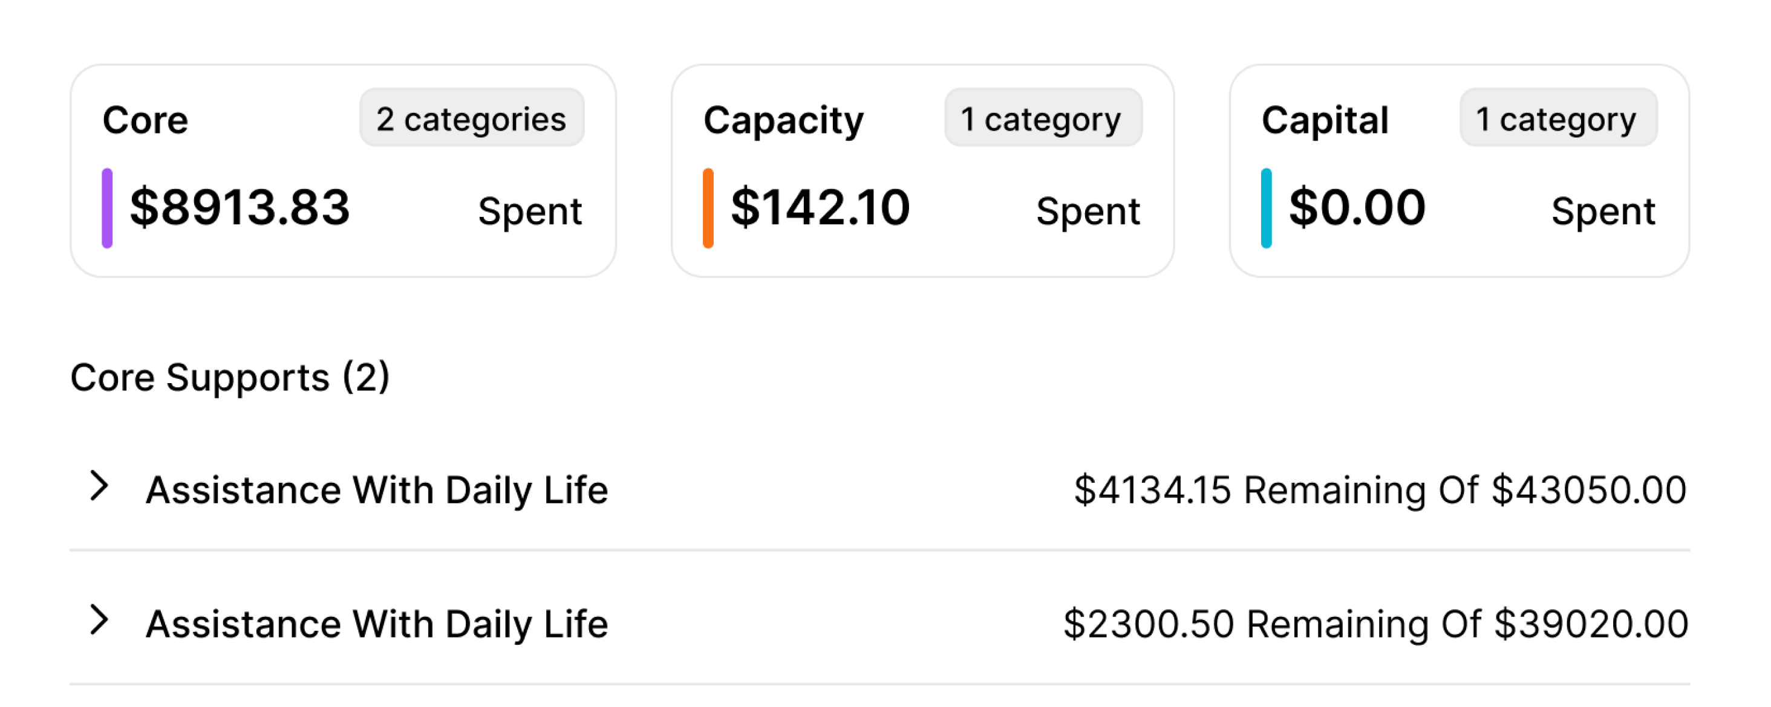Screen dimensions: 1771x707
Task: Click the cyan bar in Capital card
Action: (1267, 207)
